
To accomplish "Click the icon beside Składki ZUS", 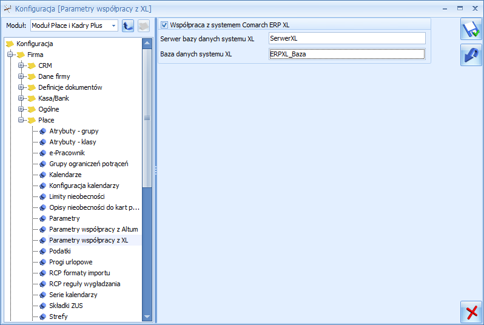I will (x=43, y=306).
